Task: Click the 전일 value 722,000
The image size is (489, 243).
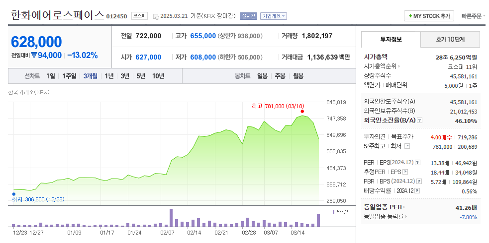Action: (x=148, y=36)
